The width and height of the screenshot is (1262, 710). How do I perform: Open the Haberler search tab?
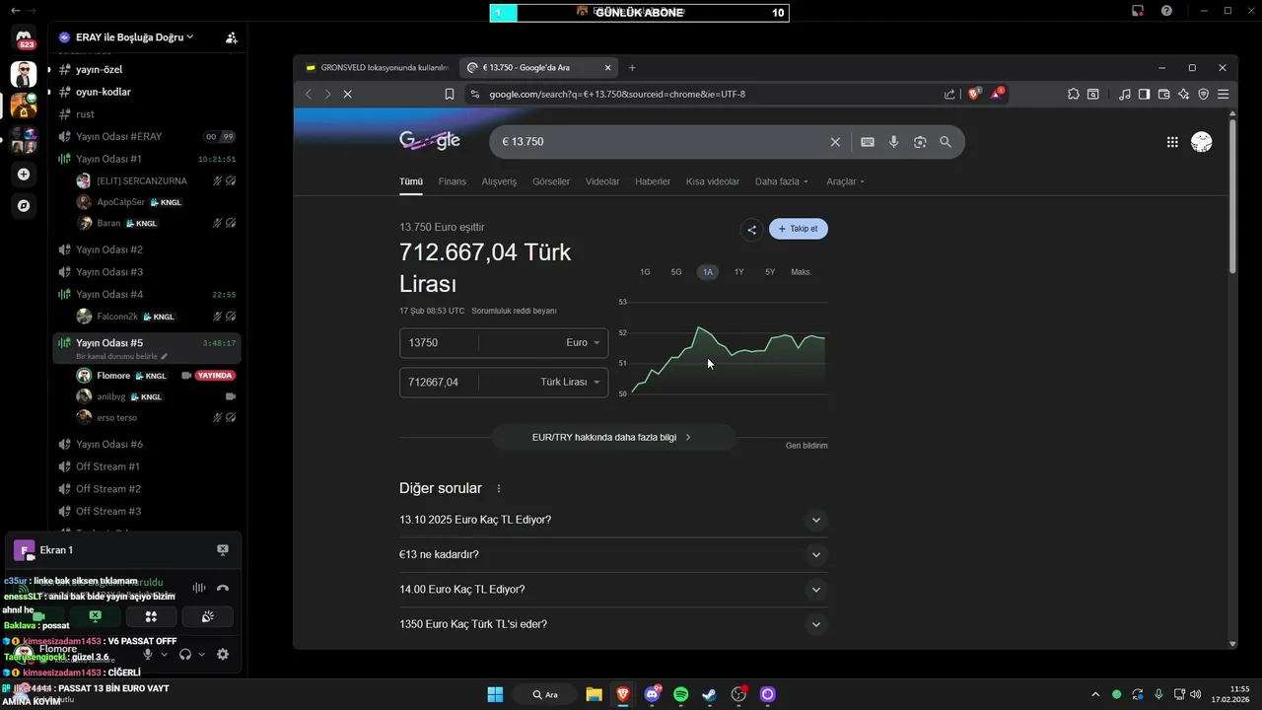point(653,181)
